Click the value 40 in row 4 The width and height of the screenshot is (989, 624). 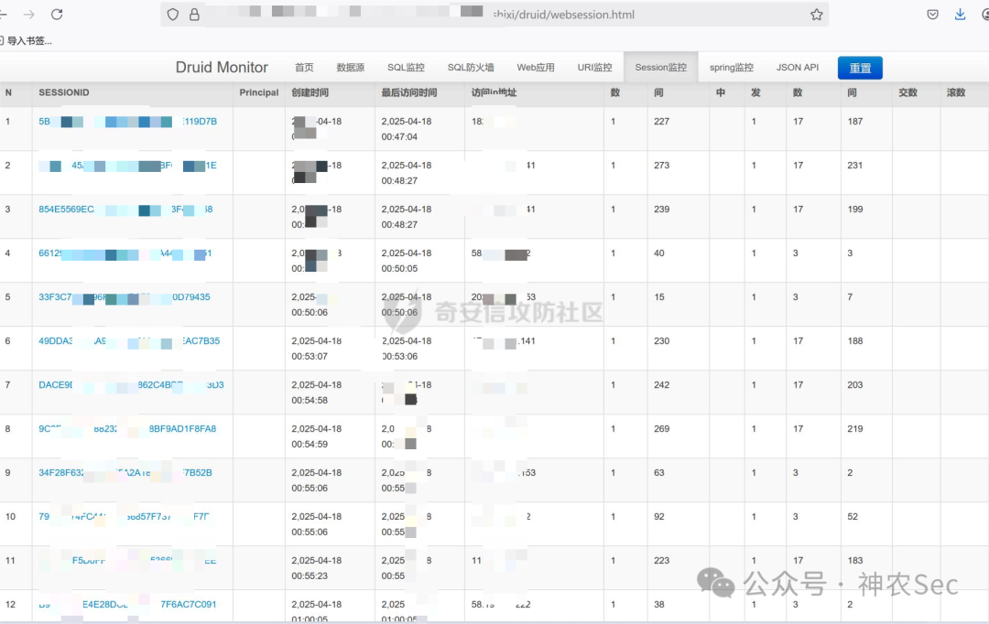[x=659, y=253]
